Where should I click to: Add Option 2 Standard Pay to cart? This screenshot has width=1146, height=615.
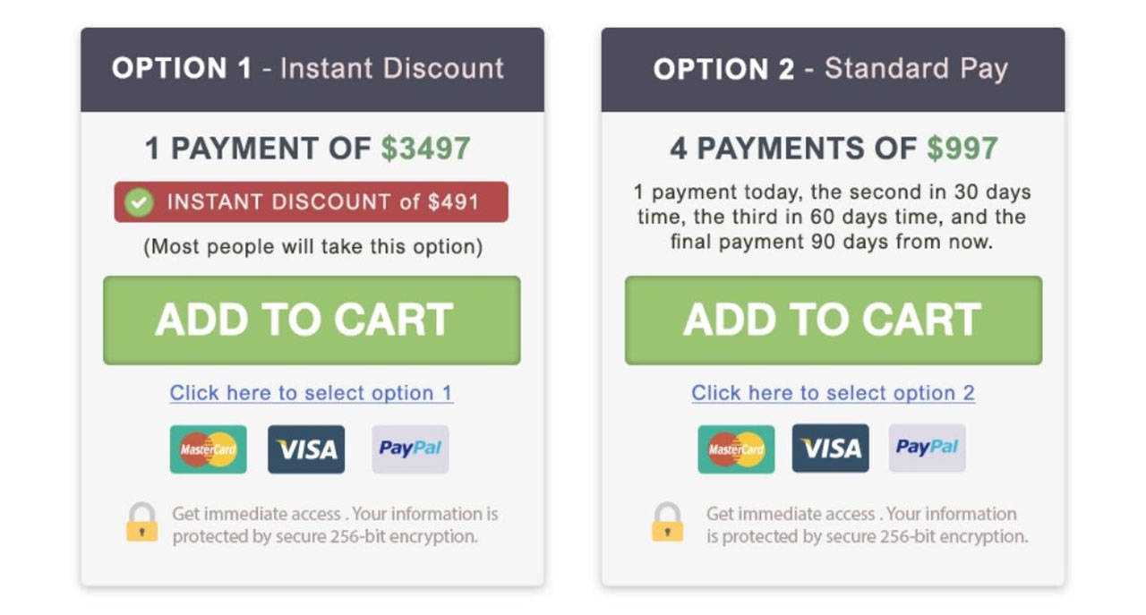(x=834, y=320)
